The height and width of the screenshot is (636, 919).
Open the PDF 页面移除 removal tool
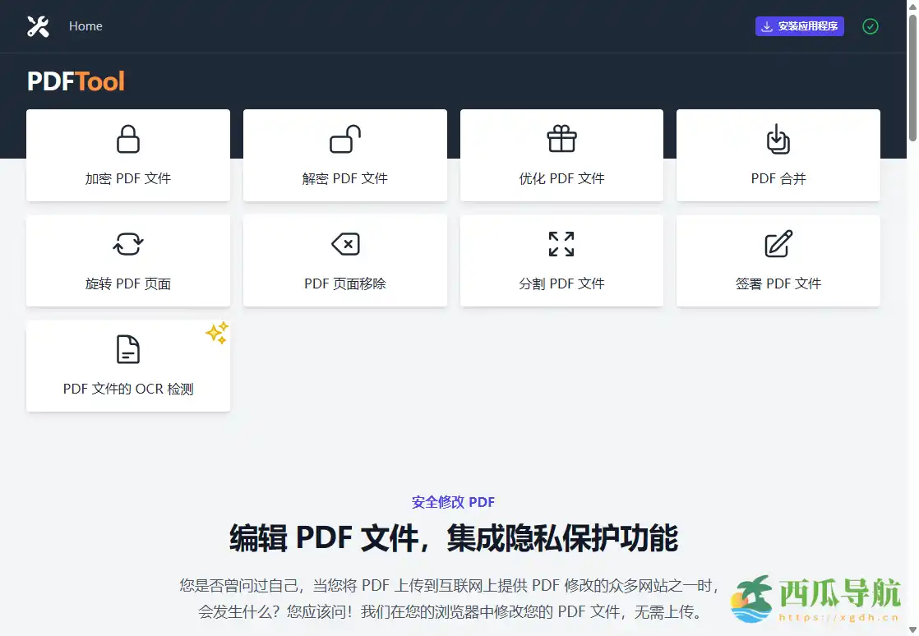click(344, 260)
